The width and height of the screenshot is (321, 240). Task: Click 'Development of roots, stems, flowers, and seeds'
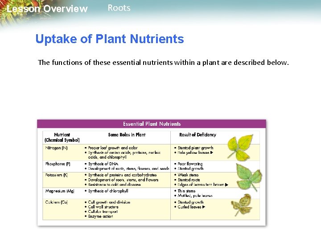point(128,168)
